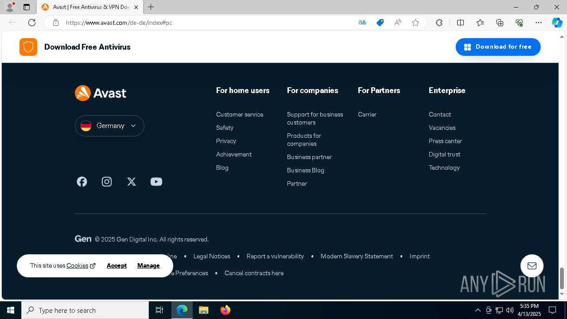The width and height of the screenshot is (567, 319).
Task: Open Business Blog link
Action: click(x=306, y=170)
